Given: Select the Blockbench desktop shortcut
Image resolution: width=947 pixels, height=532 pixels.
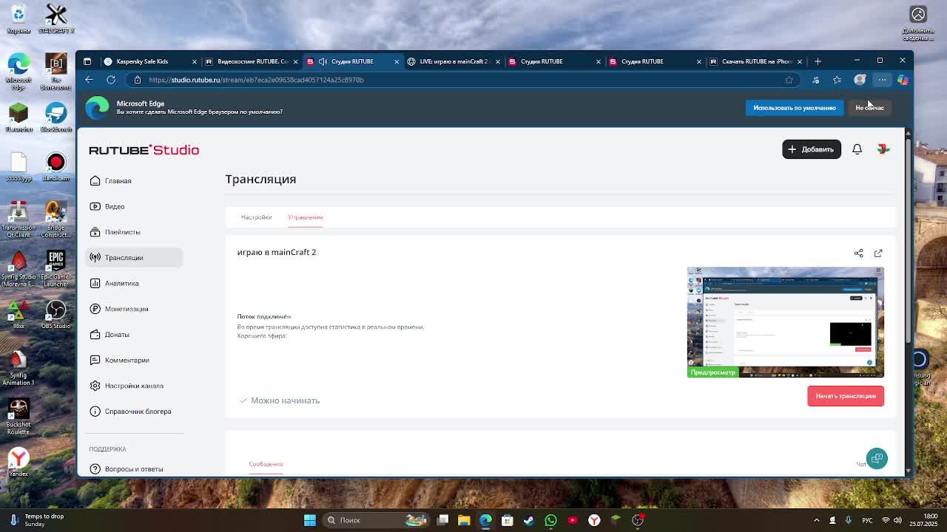Looking at the screenshot, I should click(55, 117).
